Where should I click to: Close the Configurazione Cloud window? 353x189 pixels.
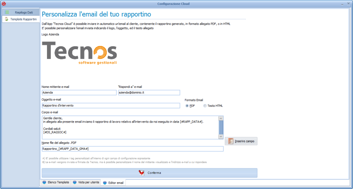click(x=348, y=4)
